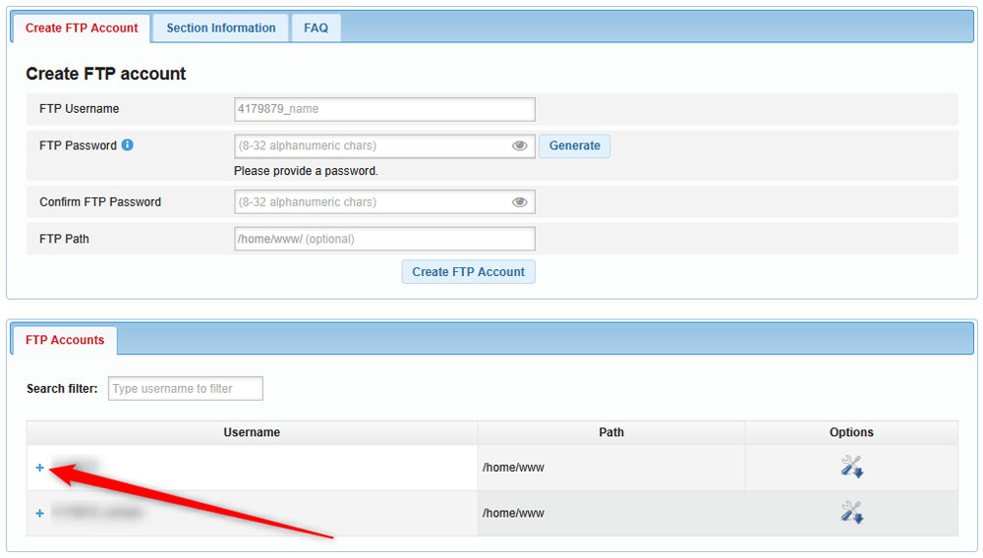Open the FTP Password info icon
The image size is (983, 558).
[x=127, y=144]
